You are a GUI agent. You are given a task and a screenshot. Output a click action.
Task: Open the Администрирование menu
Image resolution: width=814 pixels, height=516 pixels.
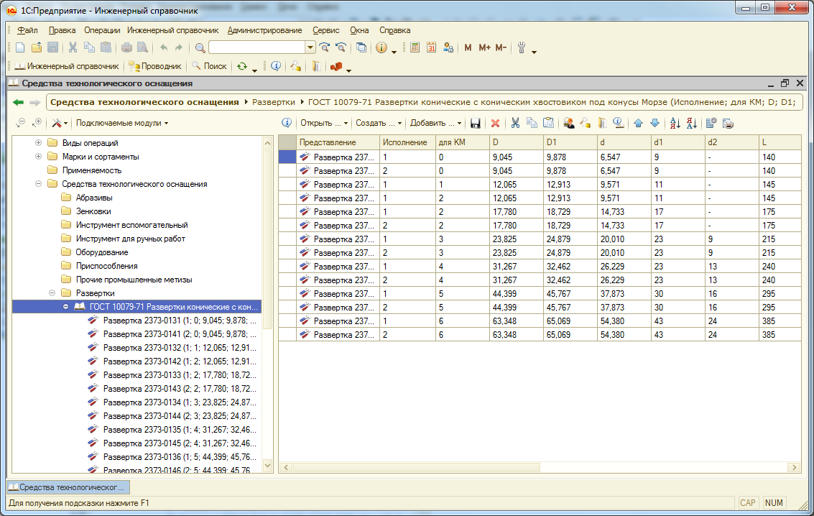point(264,30)
